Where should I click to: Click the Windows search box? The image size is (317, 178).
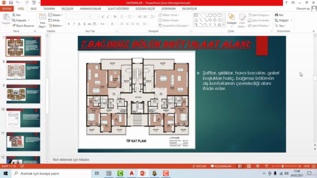(x=52, y=174)
